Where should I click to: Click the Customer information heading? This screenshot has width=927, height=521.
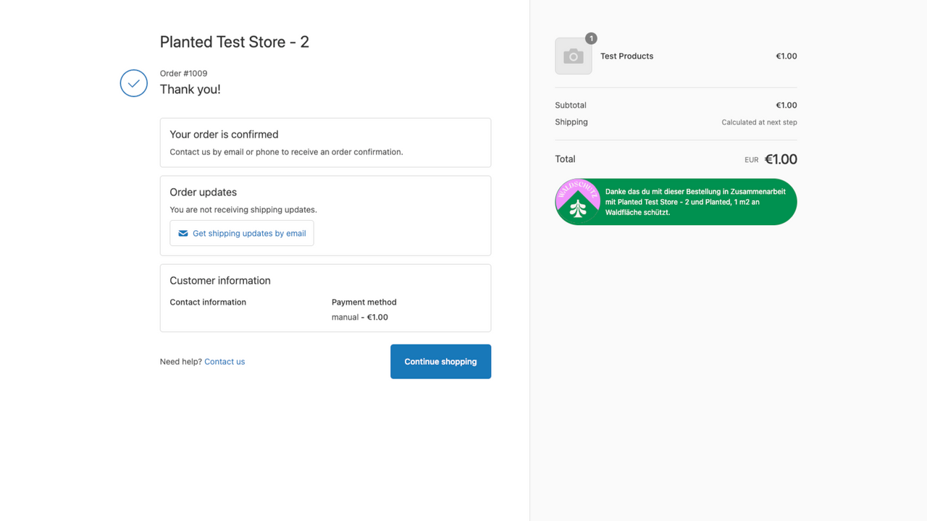pyautogui.click(x=220, y=281)
